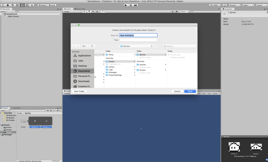268x162 pixels.
Task: Toggle scene audio speaker icon
Action: pyautogui.click(x=93, y=12)
